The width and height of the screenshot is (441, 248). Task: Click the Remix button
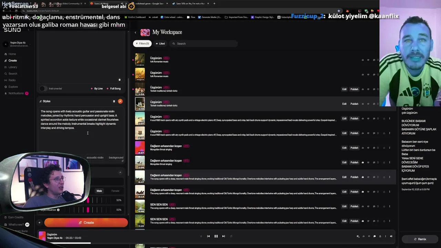(420, 239)
